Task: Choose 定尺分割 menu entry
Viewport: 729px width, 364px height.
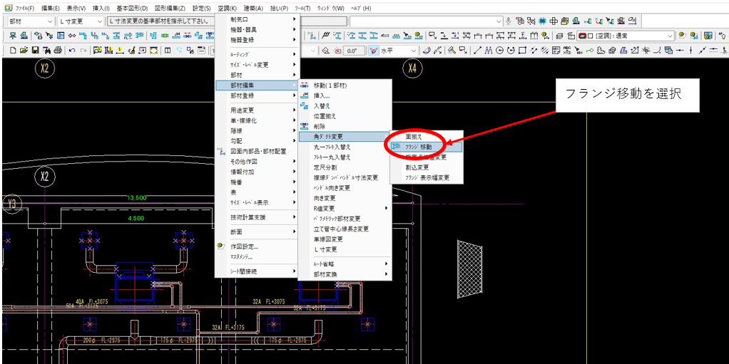Action: click(344, 167)
